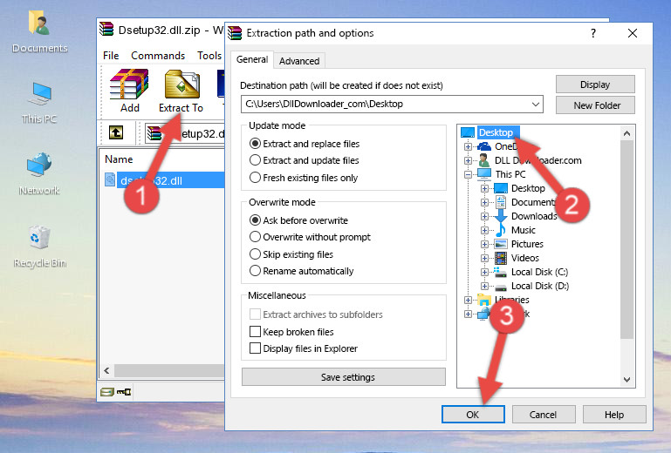Collapse the This PC tree node
The height and width of the screenshot is (453, 671).
468,174
